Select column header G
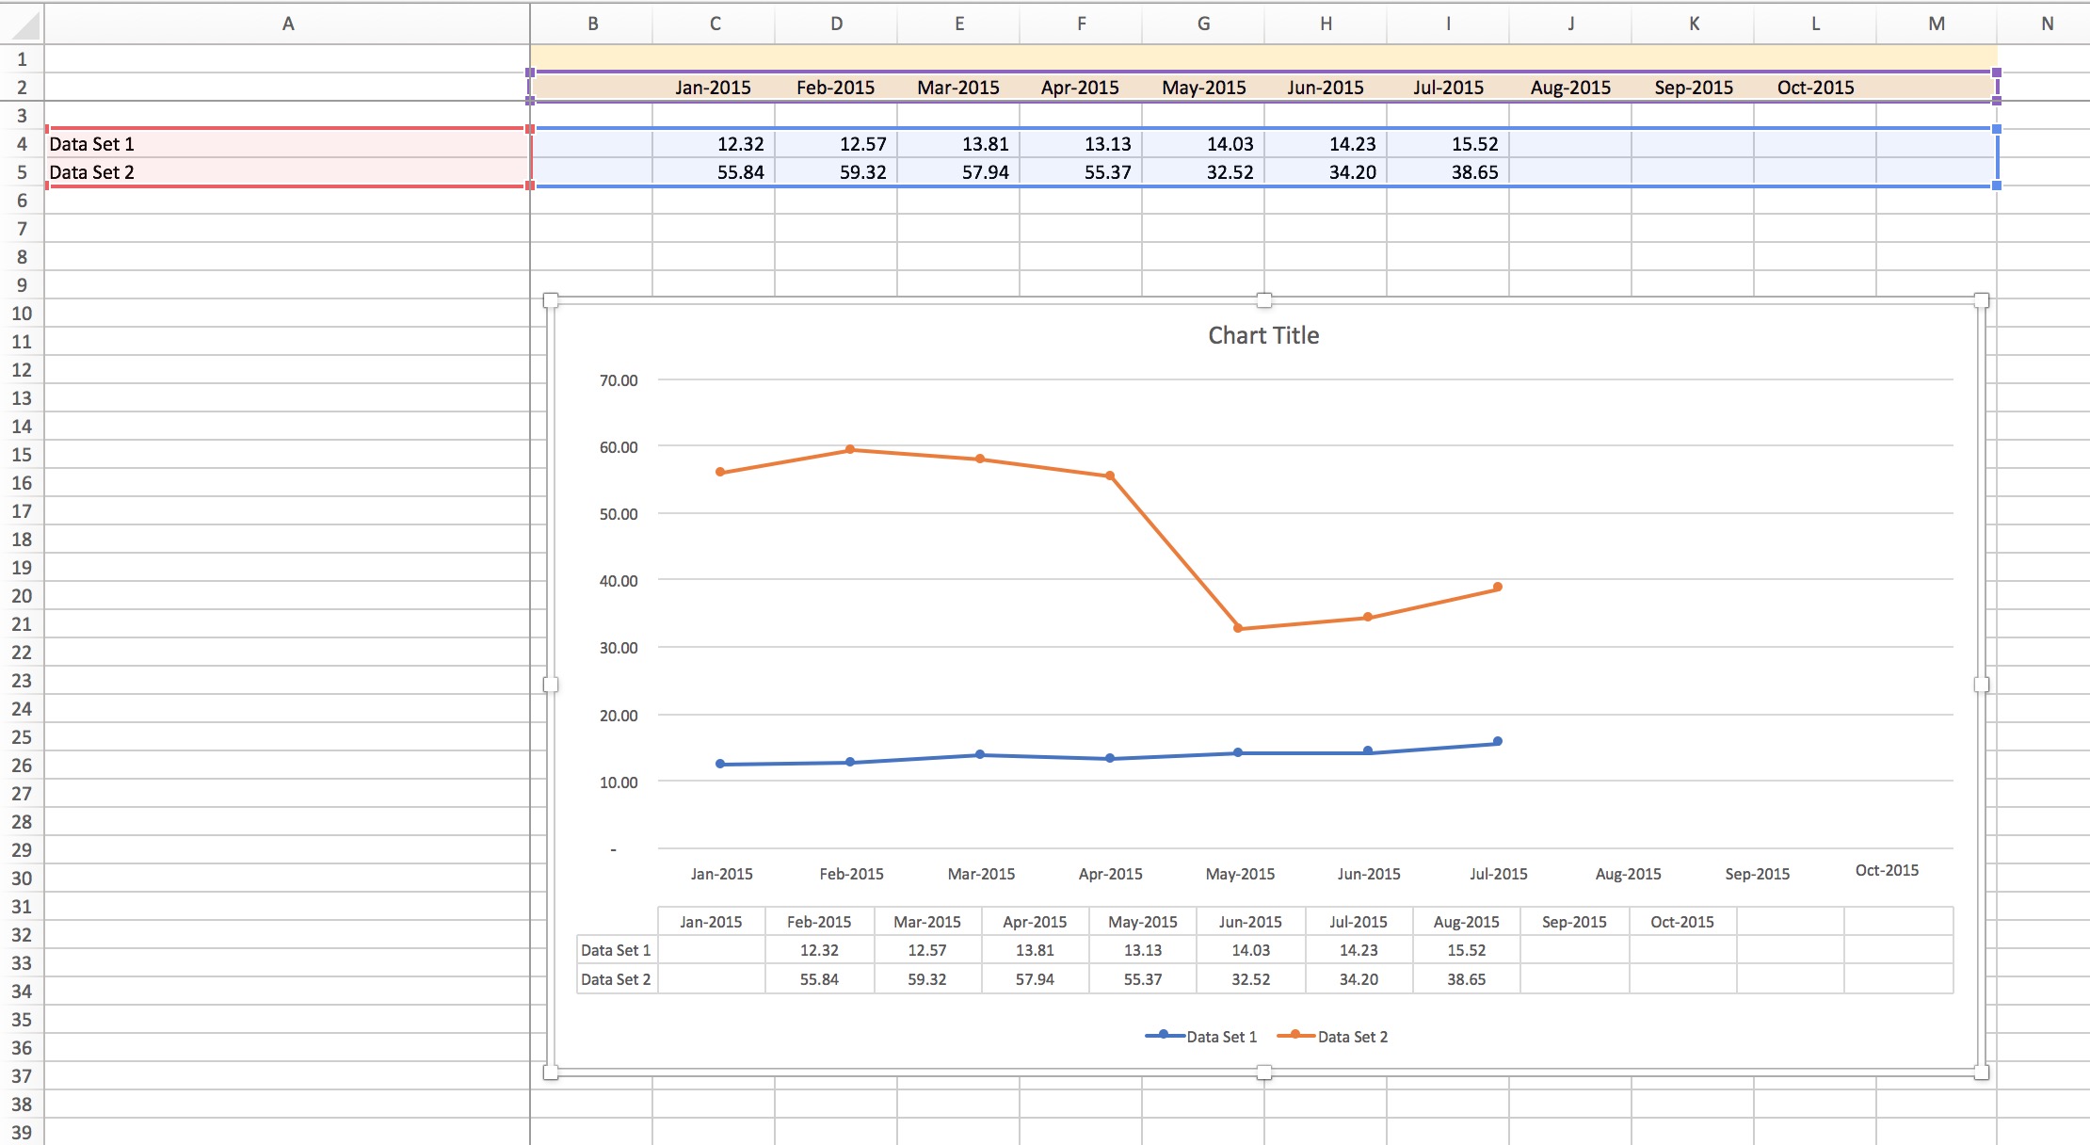2090x1145 pixels. (1203, 24)
